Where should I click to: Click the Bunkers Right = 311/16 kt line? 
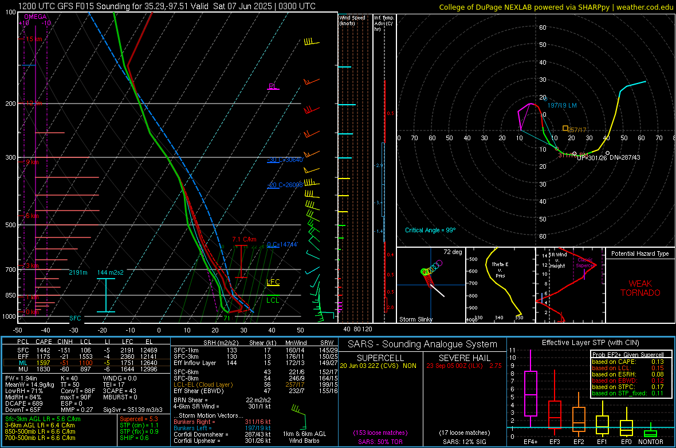(222, 422)
